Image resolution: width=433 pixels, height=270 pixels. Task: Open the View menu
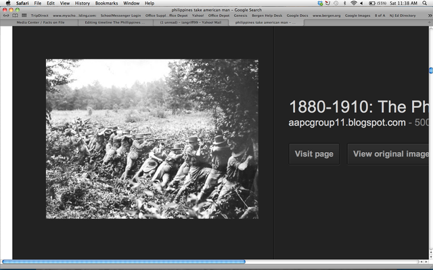pyautogui.click(x=65, y=3)
